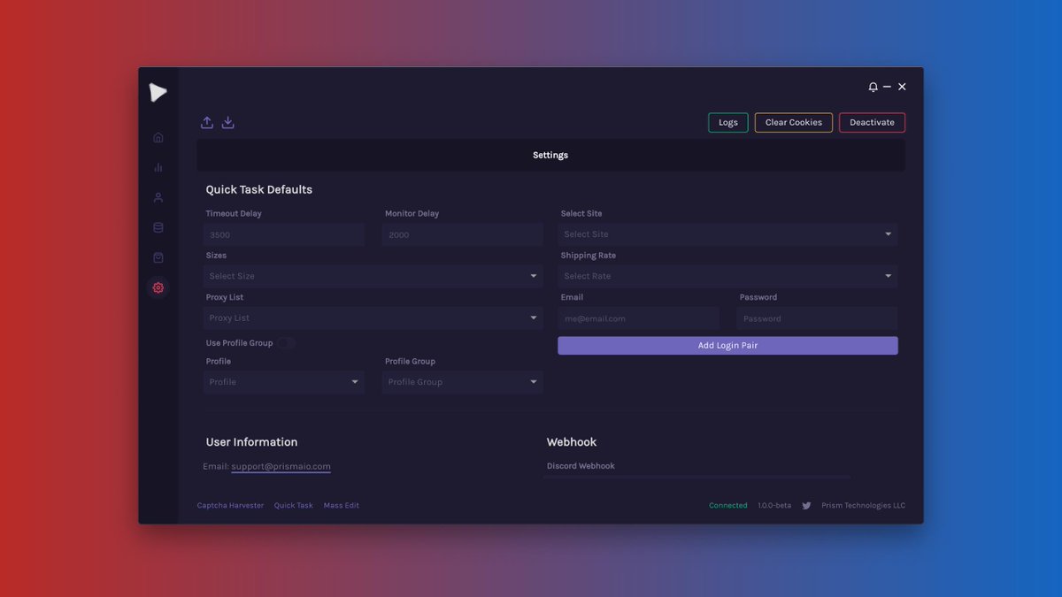The image size is (1062, 597).
Task: Open the notifications bell icon
Action: [873, 87]
